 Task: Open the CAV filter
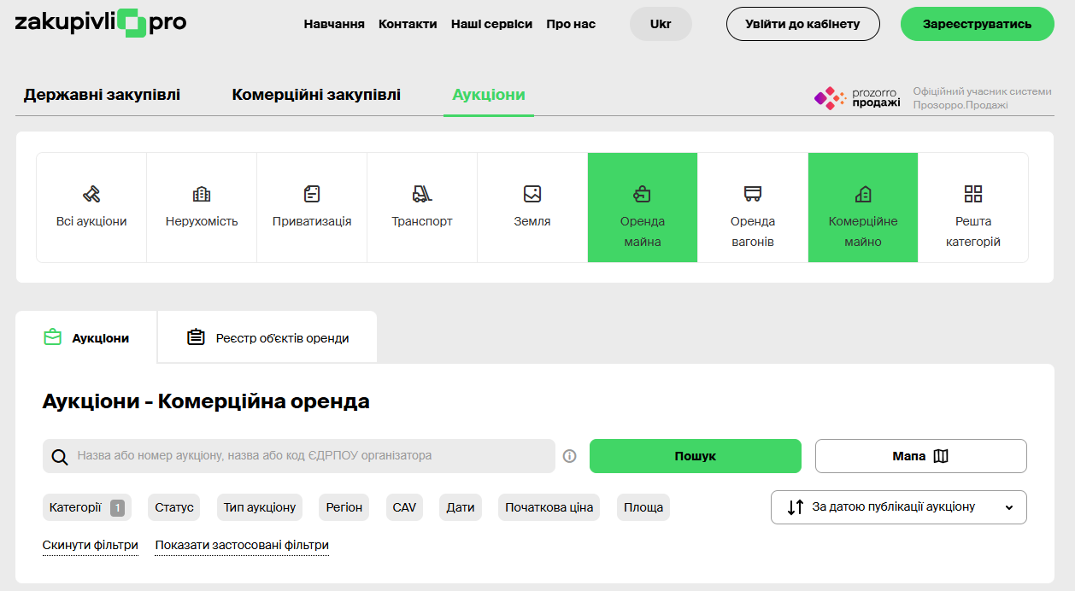(x=404, y=507)
